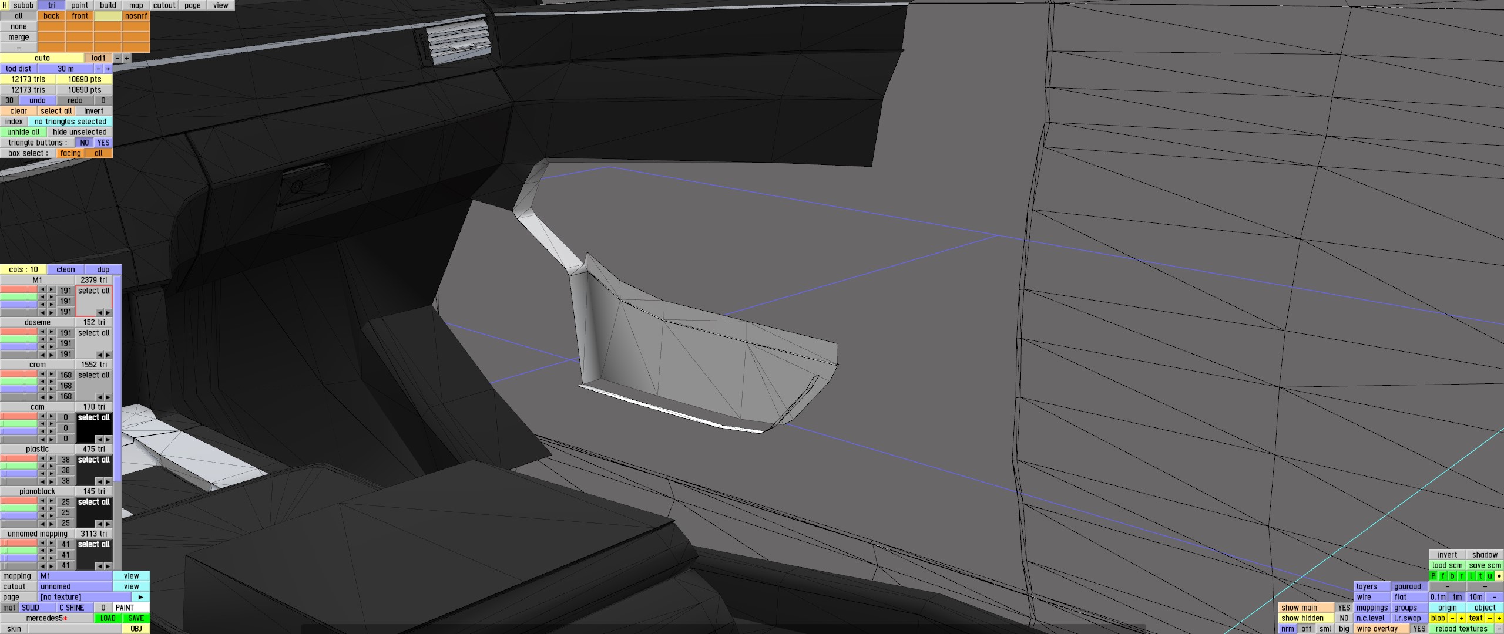Click the yellow dot button beside 'u'
Screen dimensions: 1504x634
point(1499,576)
